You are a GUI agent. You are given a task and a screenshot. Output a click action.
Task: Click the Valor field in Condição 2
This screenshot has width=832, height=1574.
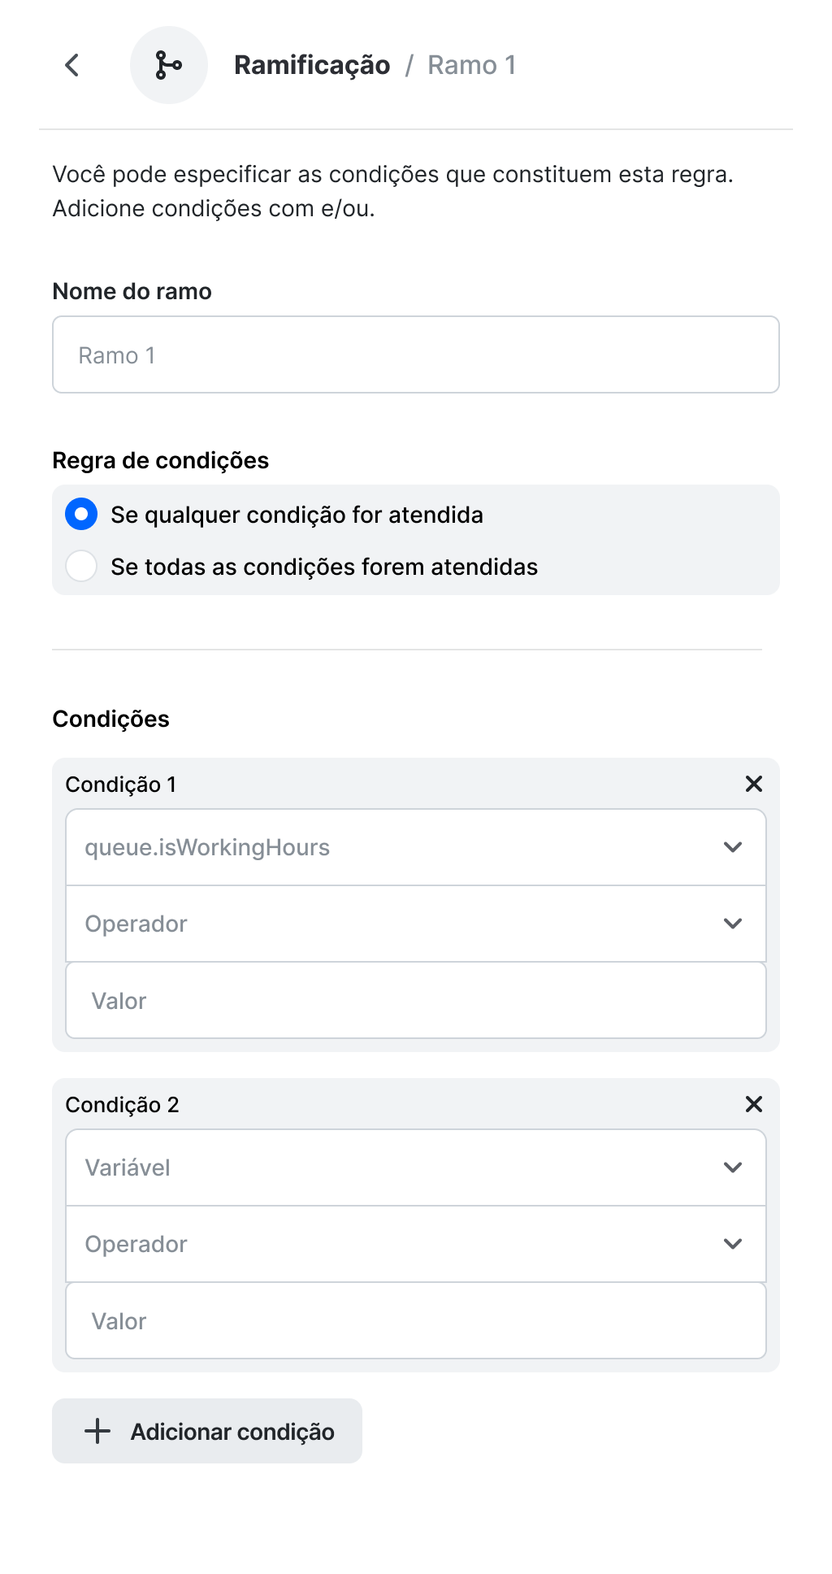click(x=416, y=1320)
